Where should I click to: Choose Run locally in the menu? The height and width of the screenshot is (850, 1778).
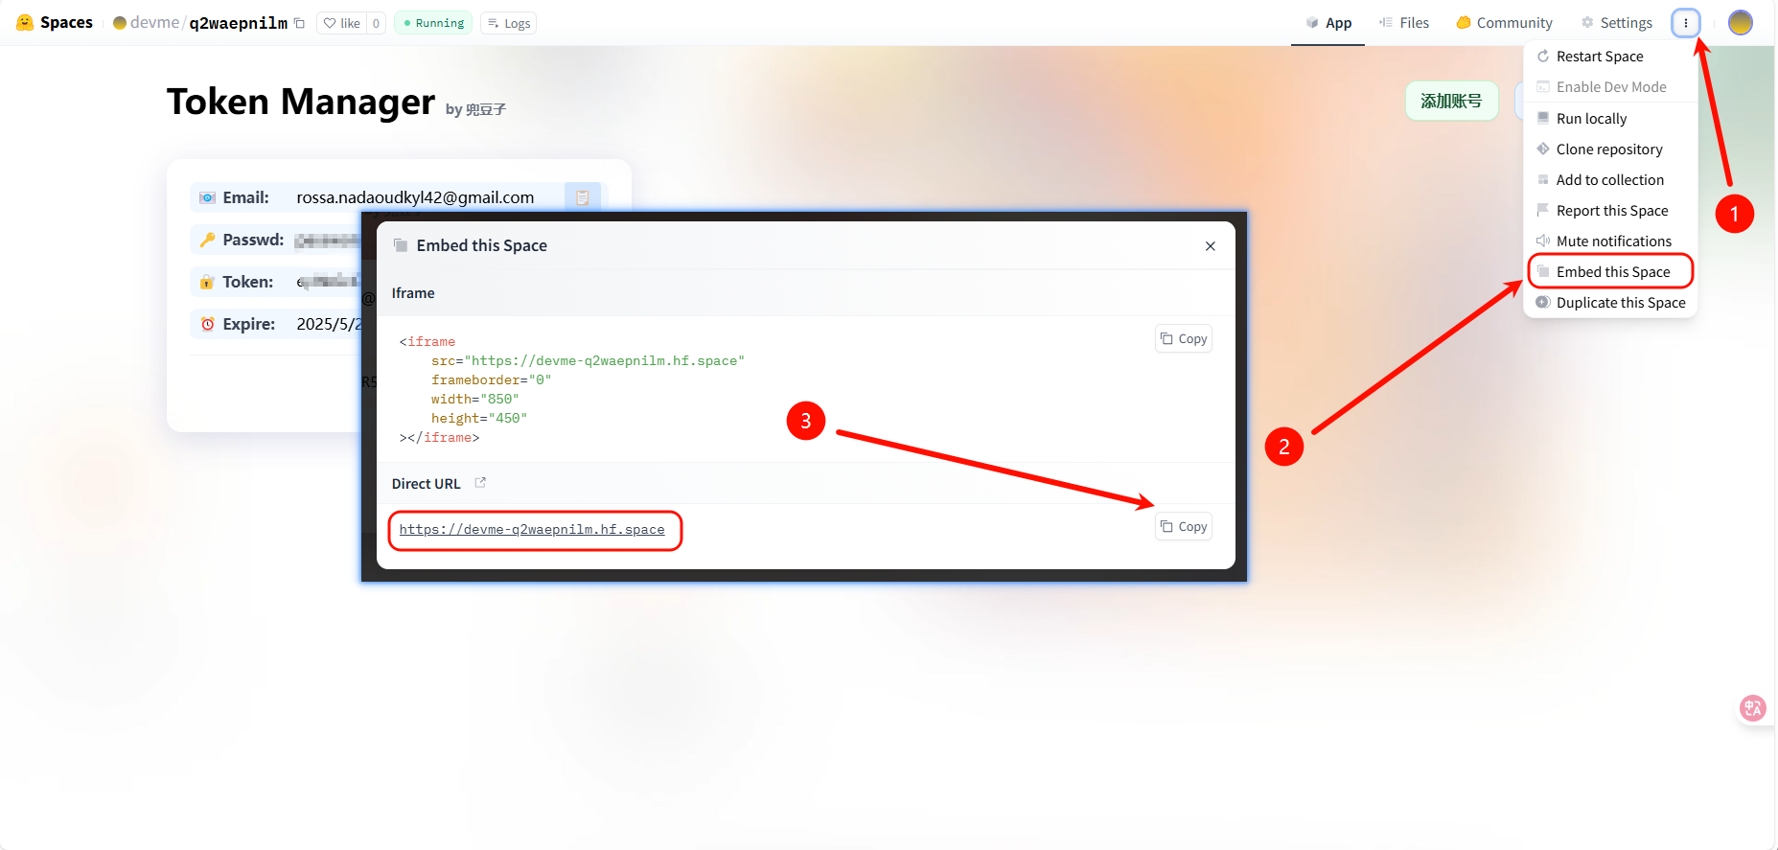(1610, 119)
